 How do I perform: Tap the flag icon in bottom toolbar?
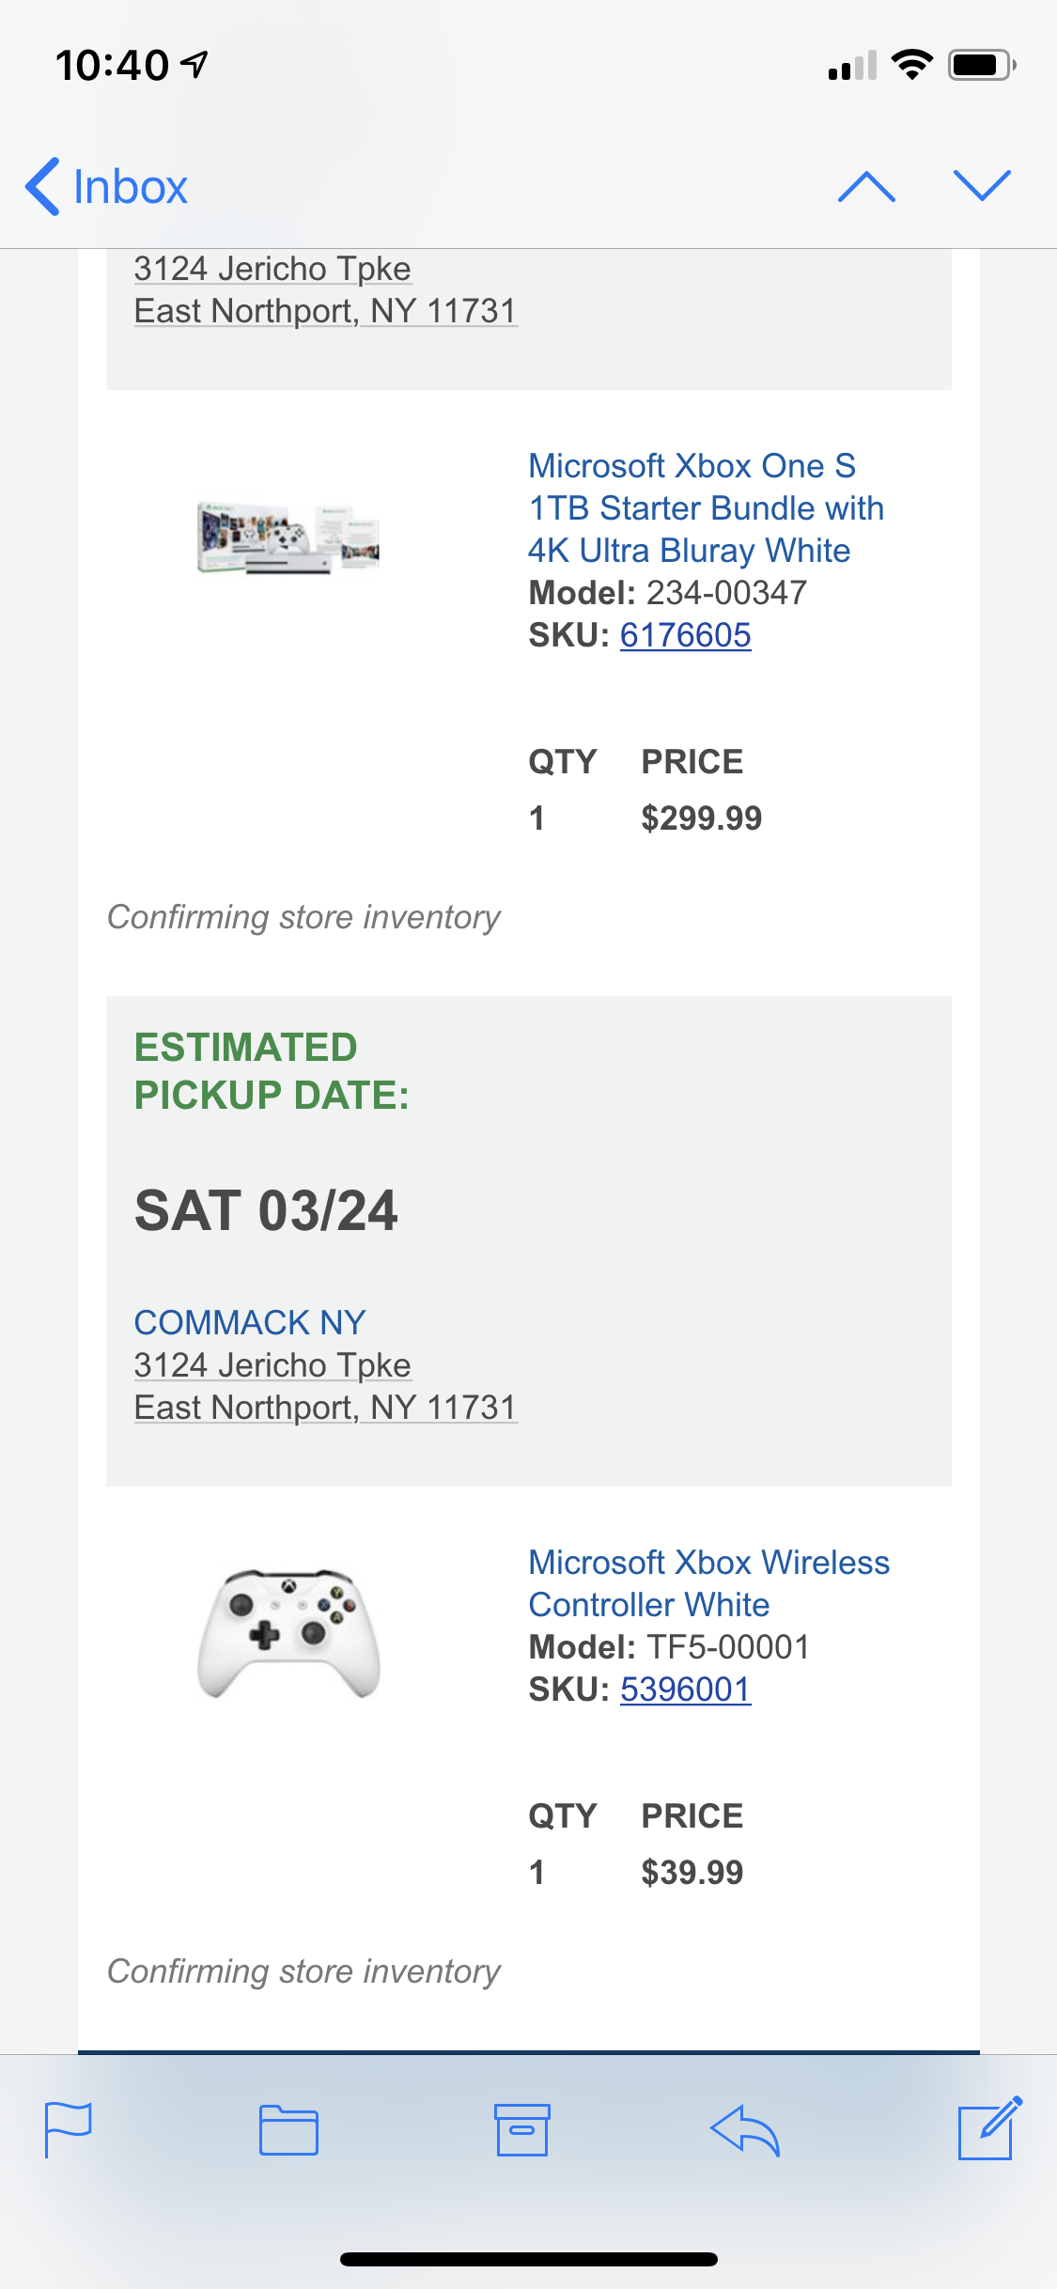tap(69, 2129)
